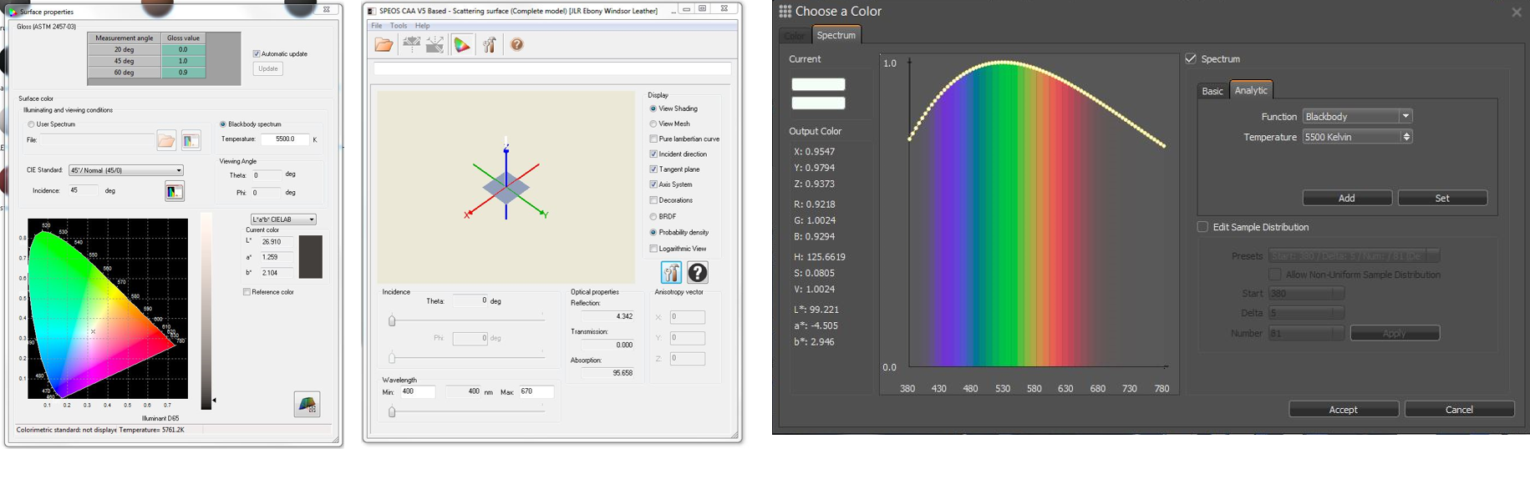
Task: Select the User Spectrum radio button
Action: [31, 124]
